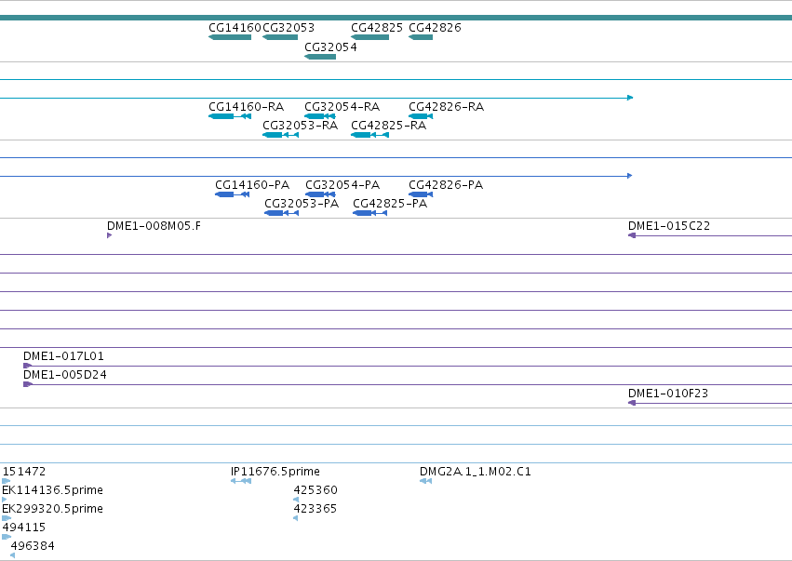
Task: Click the DMG2A.1_1.M02.C1 label text
Action: click(x=476, y=472)
